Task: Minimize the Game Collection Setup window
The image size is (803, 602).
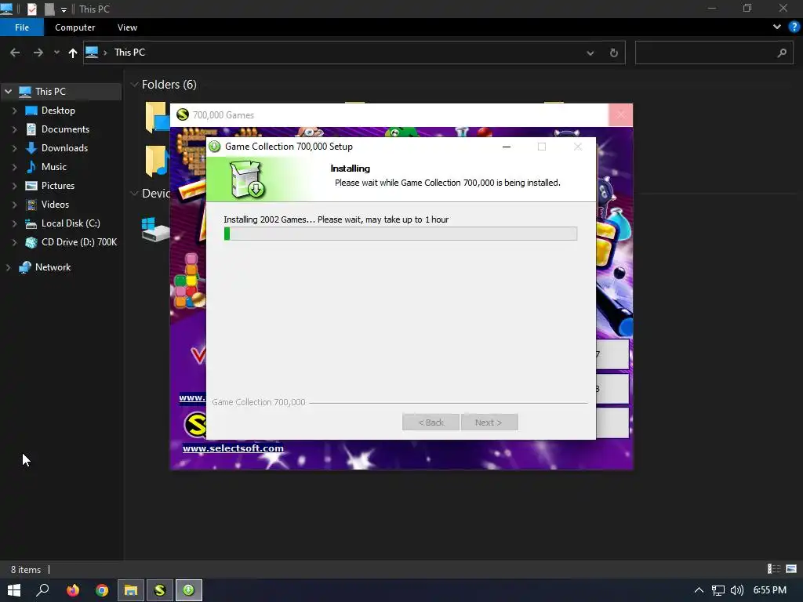Action: [507, 147]
